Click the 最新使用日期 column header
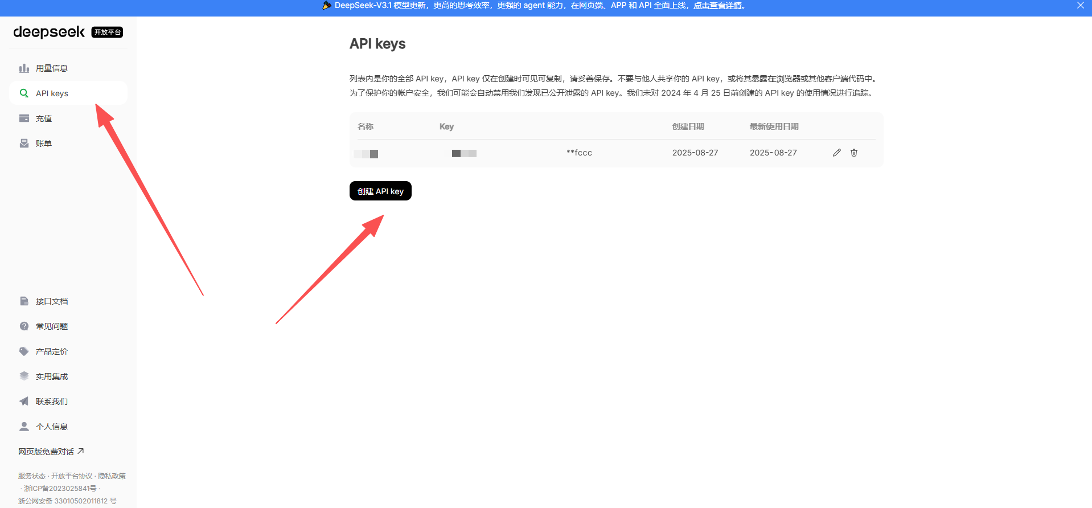This screenshot has height=508, width=1092. [x=774, y=126]
